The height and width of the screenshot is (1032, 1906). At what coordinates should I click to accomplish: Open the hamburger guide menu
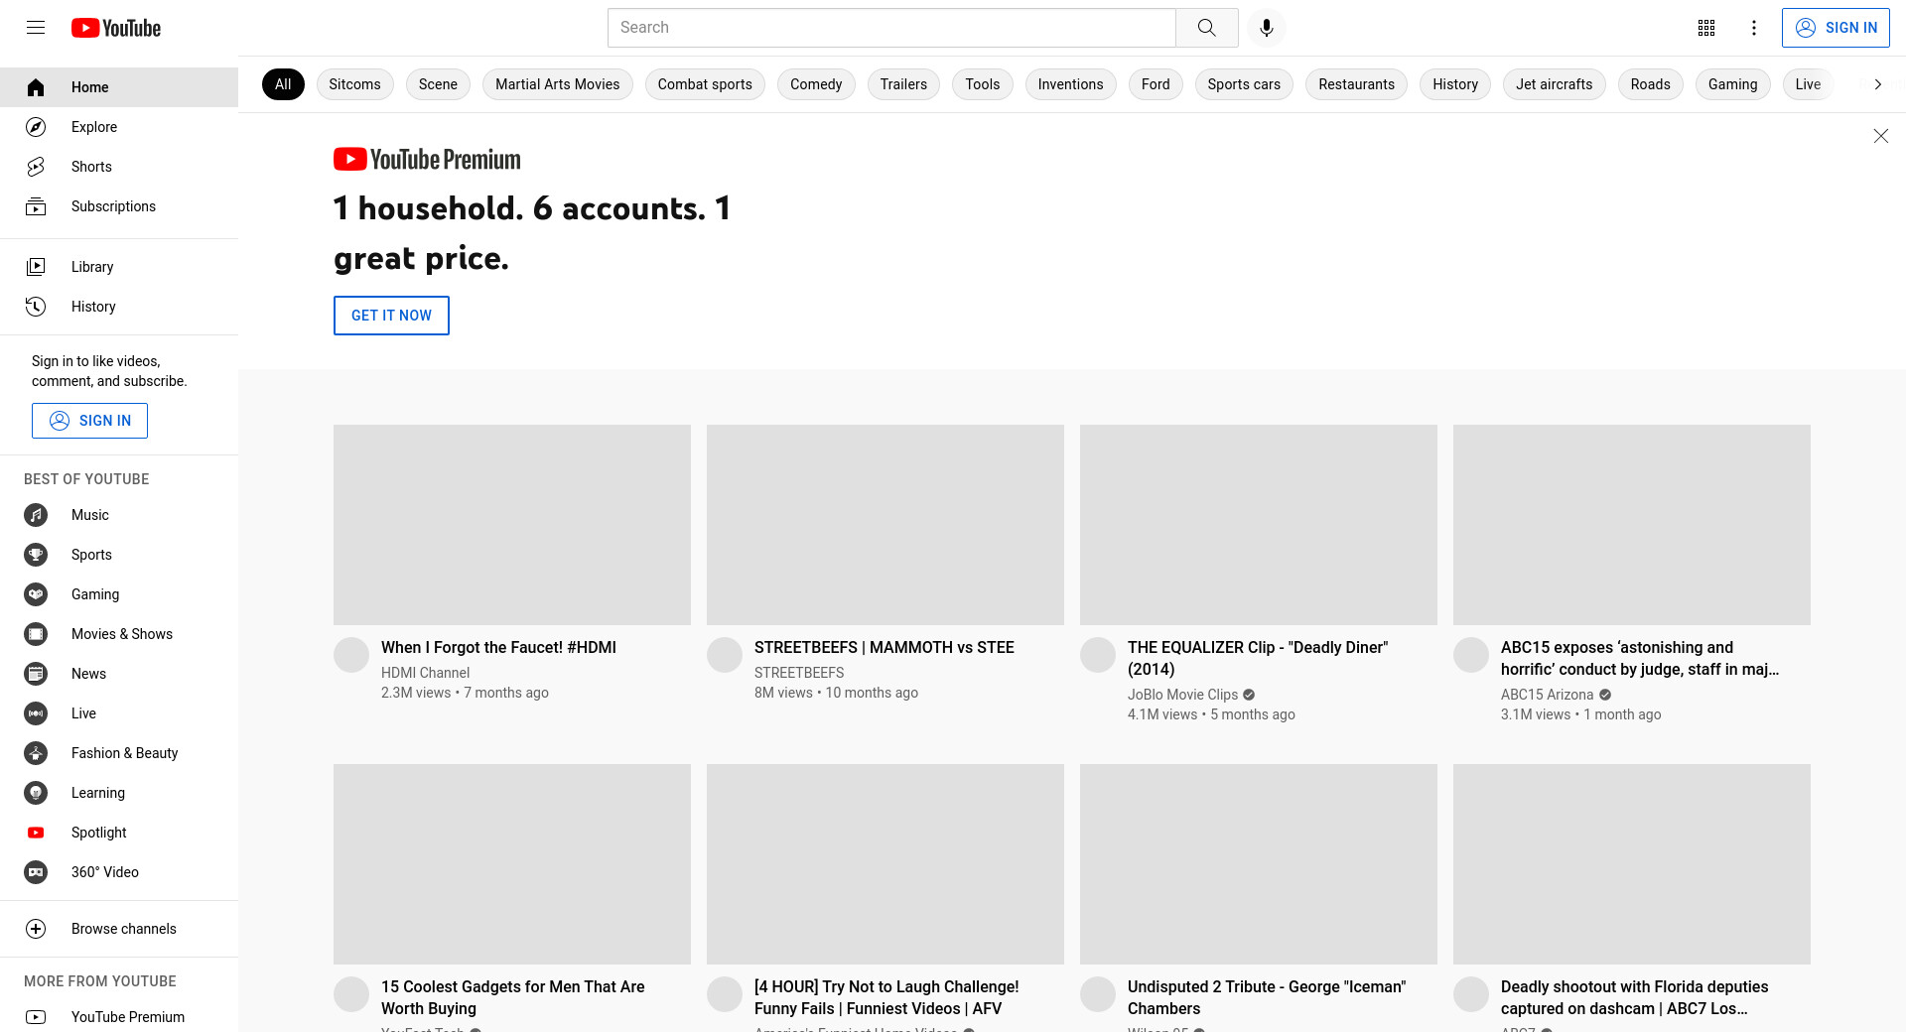point(36,28)
